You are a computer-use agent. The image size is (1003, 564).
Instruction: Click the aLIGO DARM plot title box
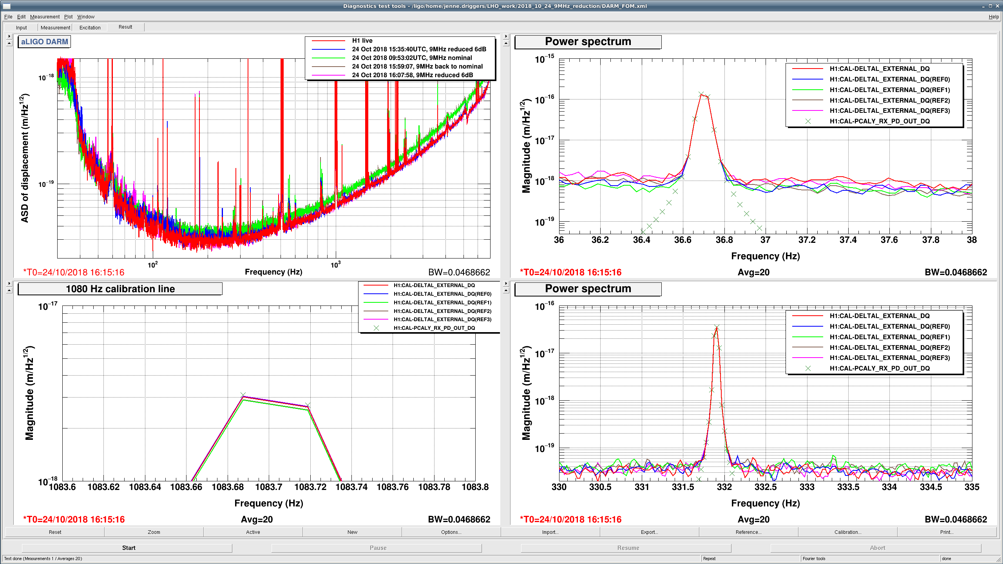coord(44,42)
